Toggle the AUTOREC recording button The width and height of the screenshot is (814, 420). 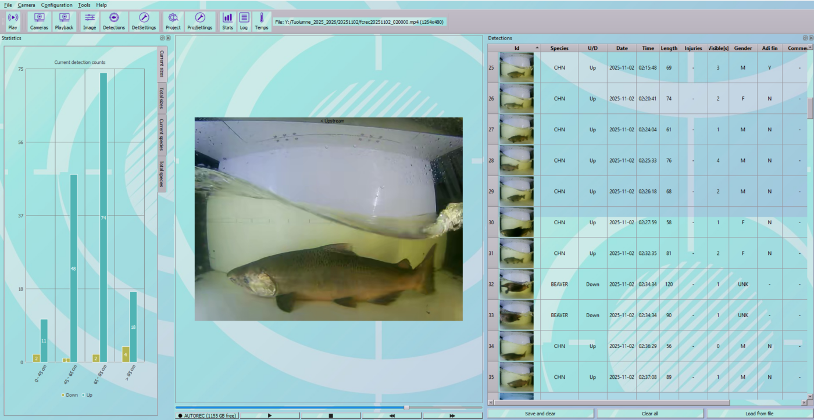(207, 415)
